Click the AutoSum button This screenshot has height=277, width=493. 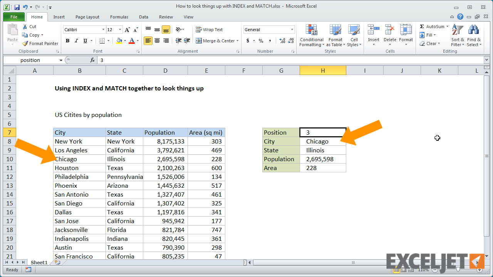pyautogui.click(x=432, y=27)
